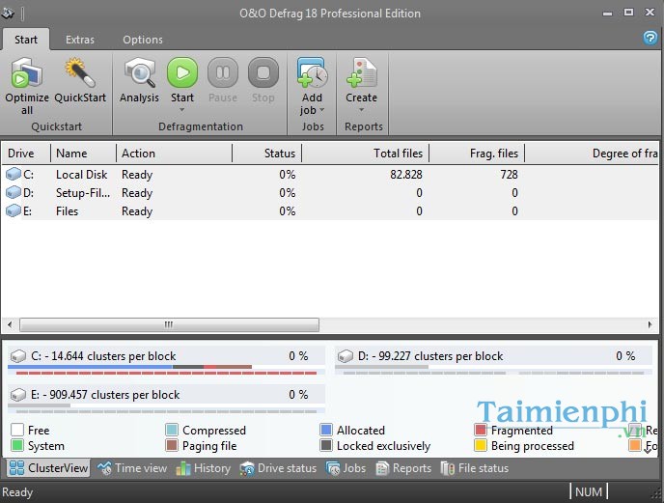Click the legend scroll-down chevron
This screenshot has width=664, height=503.
coord(648,451)
